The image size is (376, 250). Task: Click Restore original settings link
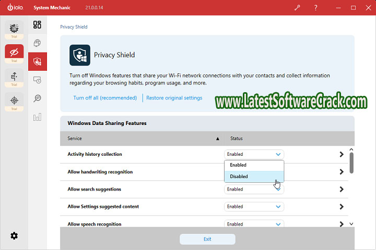(x=174, y=98)
